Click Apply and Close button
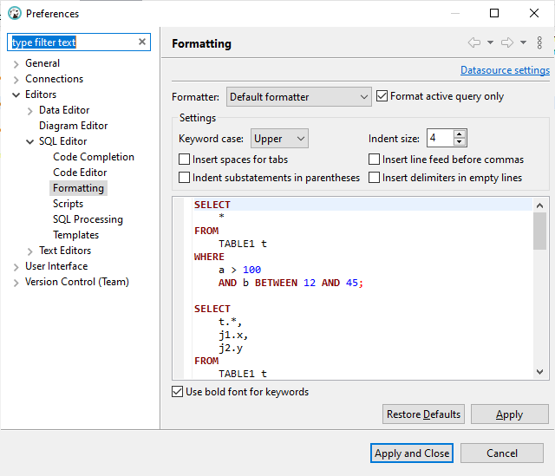This screenshot has width=555, height=476. tap(412, 453)
